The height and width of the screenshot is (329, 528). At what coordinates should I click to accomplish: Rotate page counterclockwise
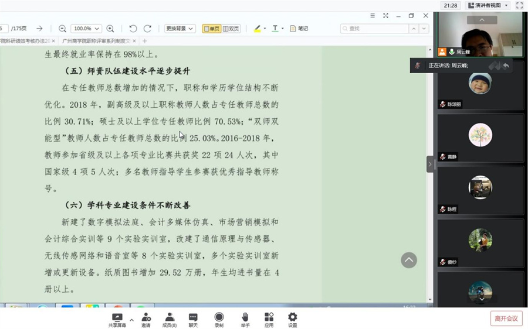(133, 29)
